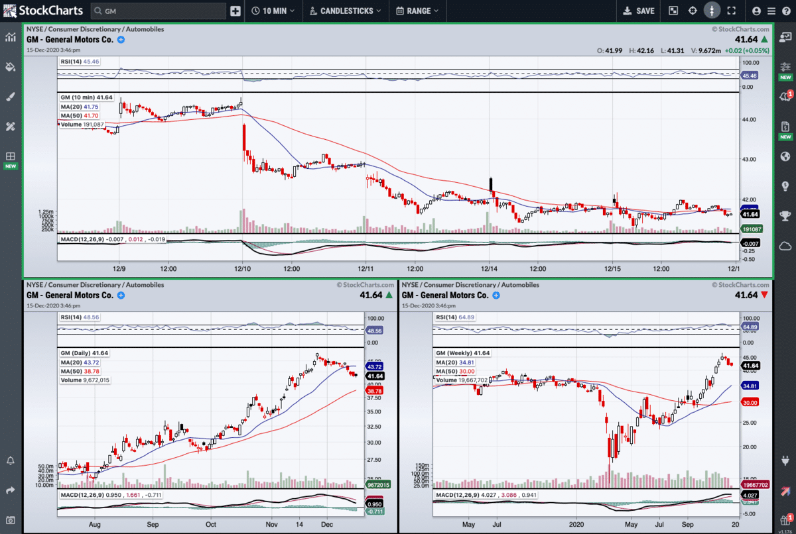Open the alert bell with red badge
This screenshot has height=534, width=796.
click(x=785, y=97)
